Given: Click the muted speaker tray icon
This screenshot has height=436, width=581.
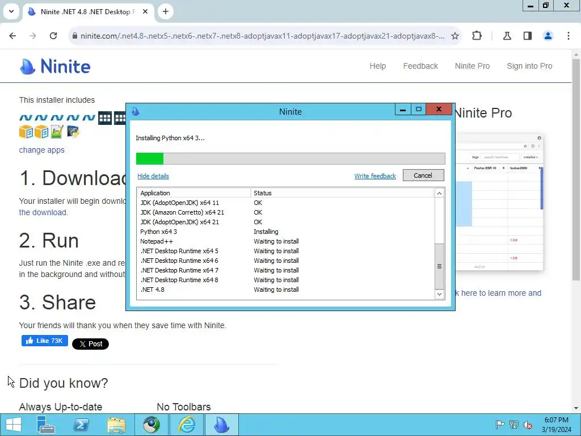Looking at the screenshot, I should tap(528, 425).
